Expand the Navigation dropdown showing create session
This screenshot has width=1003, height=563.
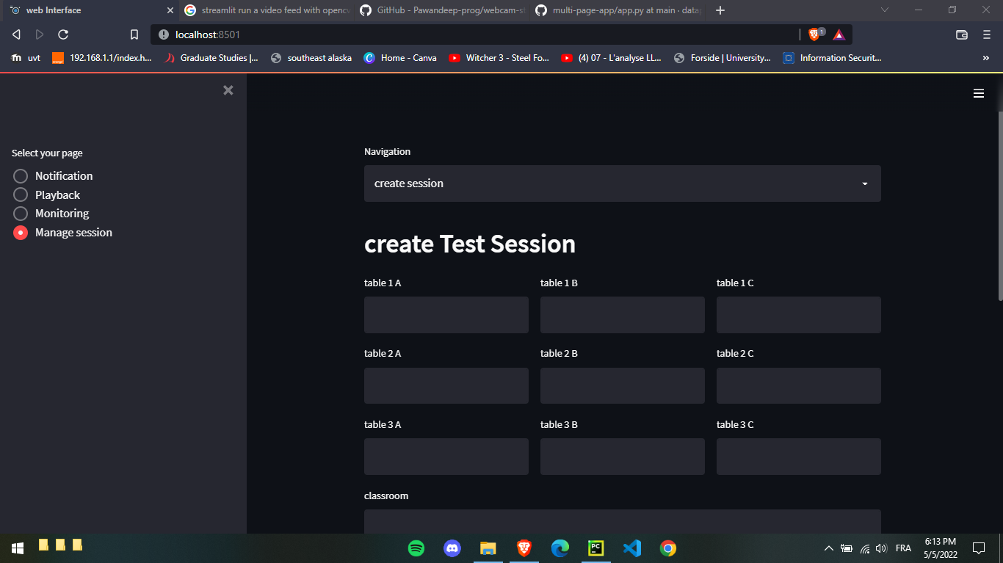click(623, 184)
